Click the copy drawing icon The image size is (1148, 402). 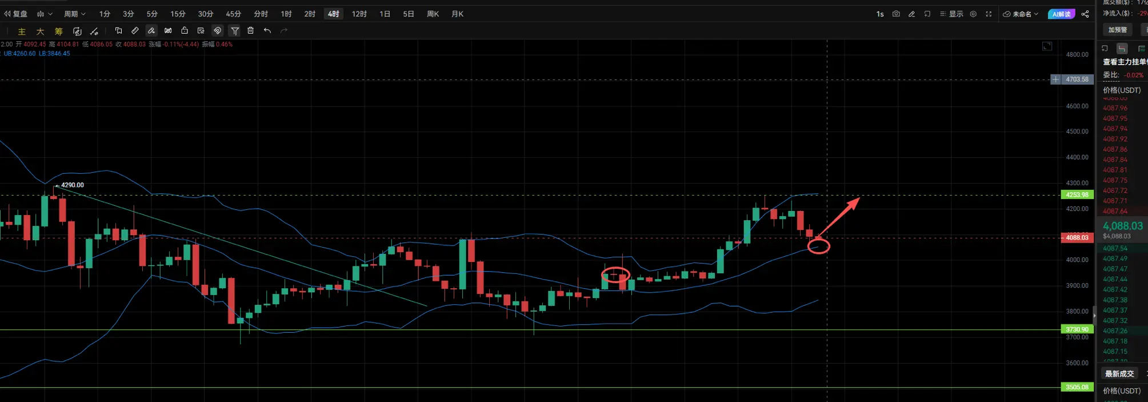[118, 31]
